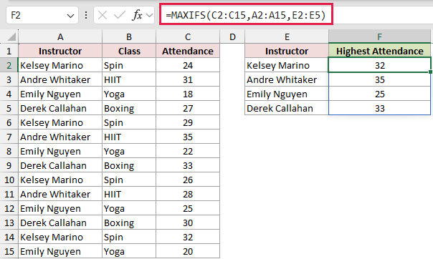Image resolution: width=433 pixels, height=259 pixels.
Task: Click the formula bar options dots
Action: click(86, 15)
